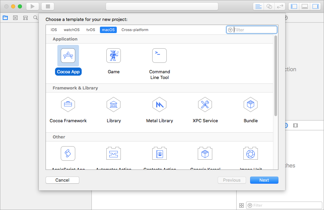Toggle the debug area visibility
The height and width of the screenshot is (210, 324).
point(305,6)
